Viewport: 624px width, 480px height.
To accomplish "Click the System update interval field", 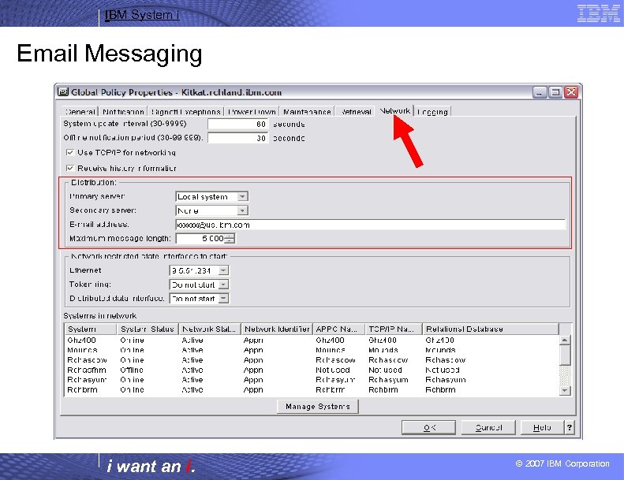I will click(238, 124).
